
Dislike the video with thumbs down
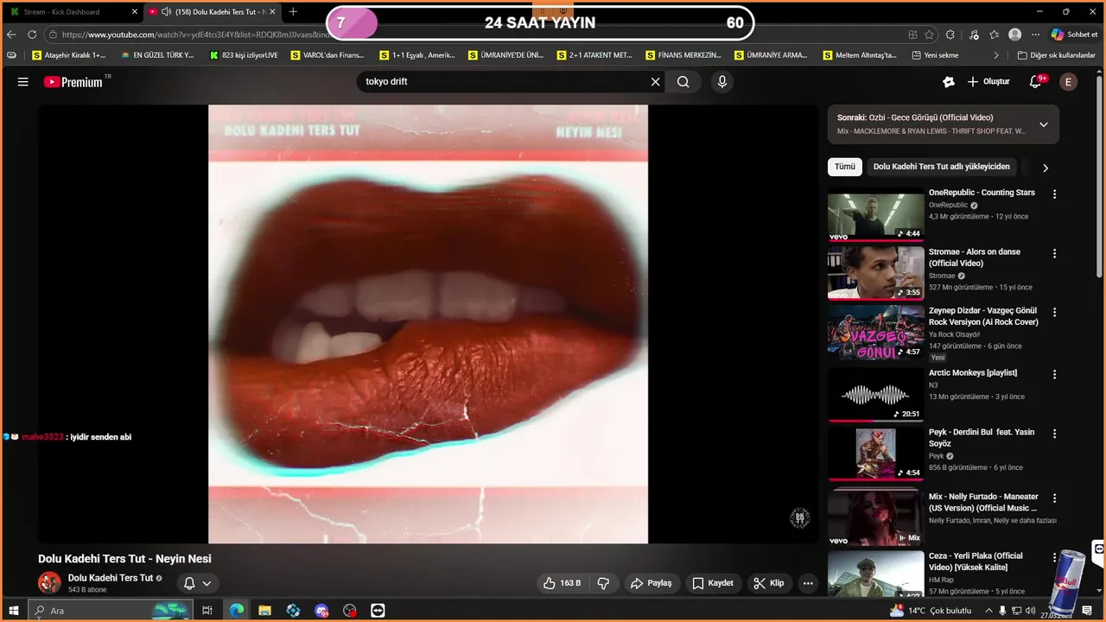click(604, 583)
